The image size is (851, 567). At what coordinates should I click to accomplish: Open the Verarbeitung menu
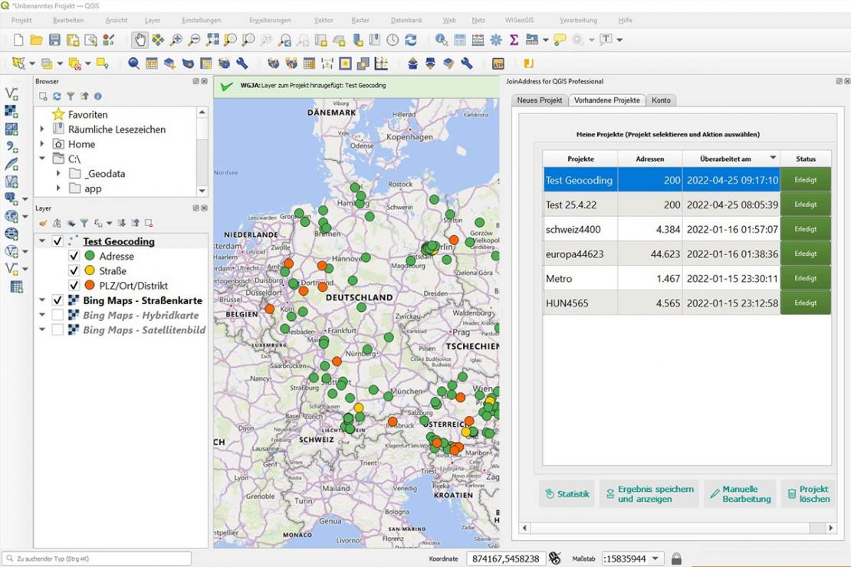tap(578, 20)
